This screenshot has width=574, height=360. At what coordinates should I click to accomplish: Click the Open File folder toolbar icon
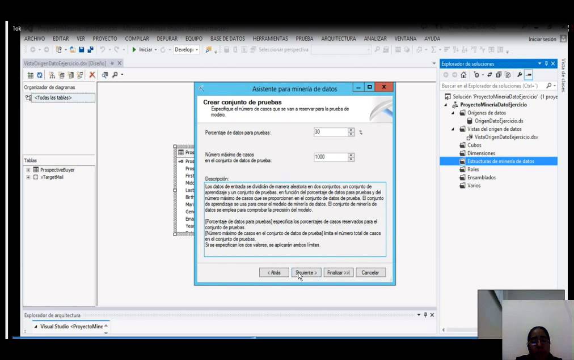[73, 49]
